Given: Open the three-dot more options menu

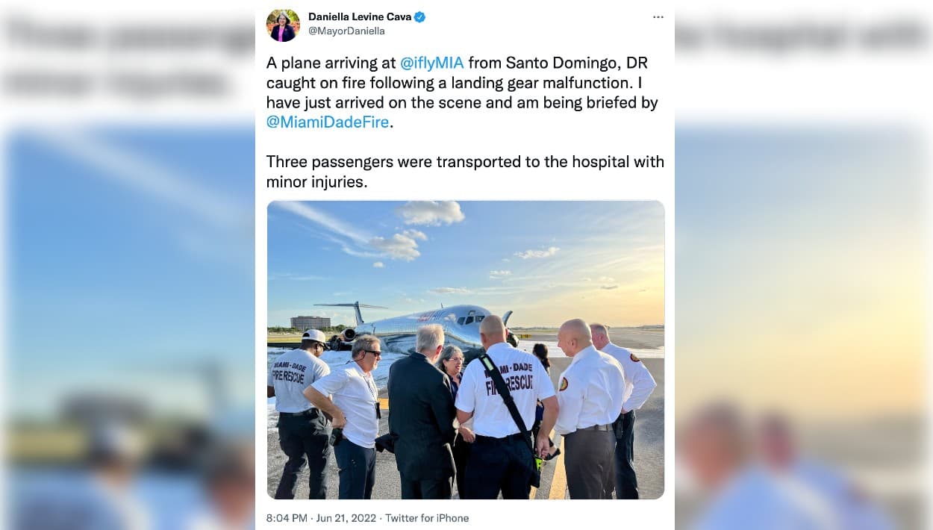Looking at the screenshot, I should (x=658, y=17).
